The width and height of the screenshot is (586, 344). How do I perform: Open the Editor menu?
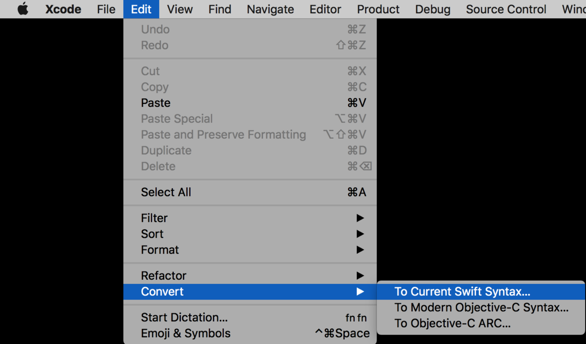click(325, 9)
